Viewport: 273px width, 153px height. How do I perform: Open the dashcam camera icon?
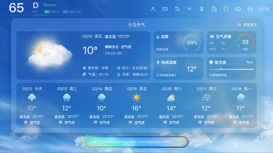(x=165, y=9)
